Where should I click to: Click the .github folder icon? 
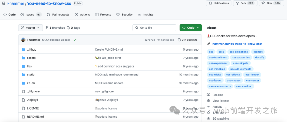pos(23,49)
